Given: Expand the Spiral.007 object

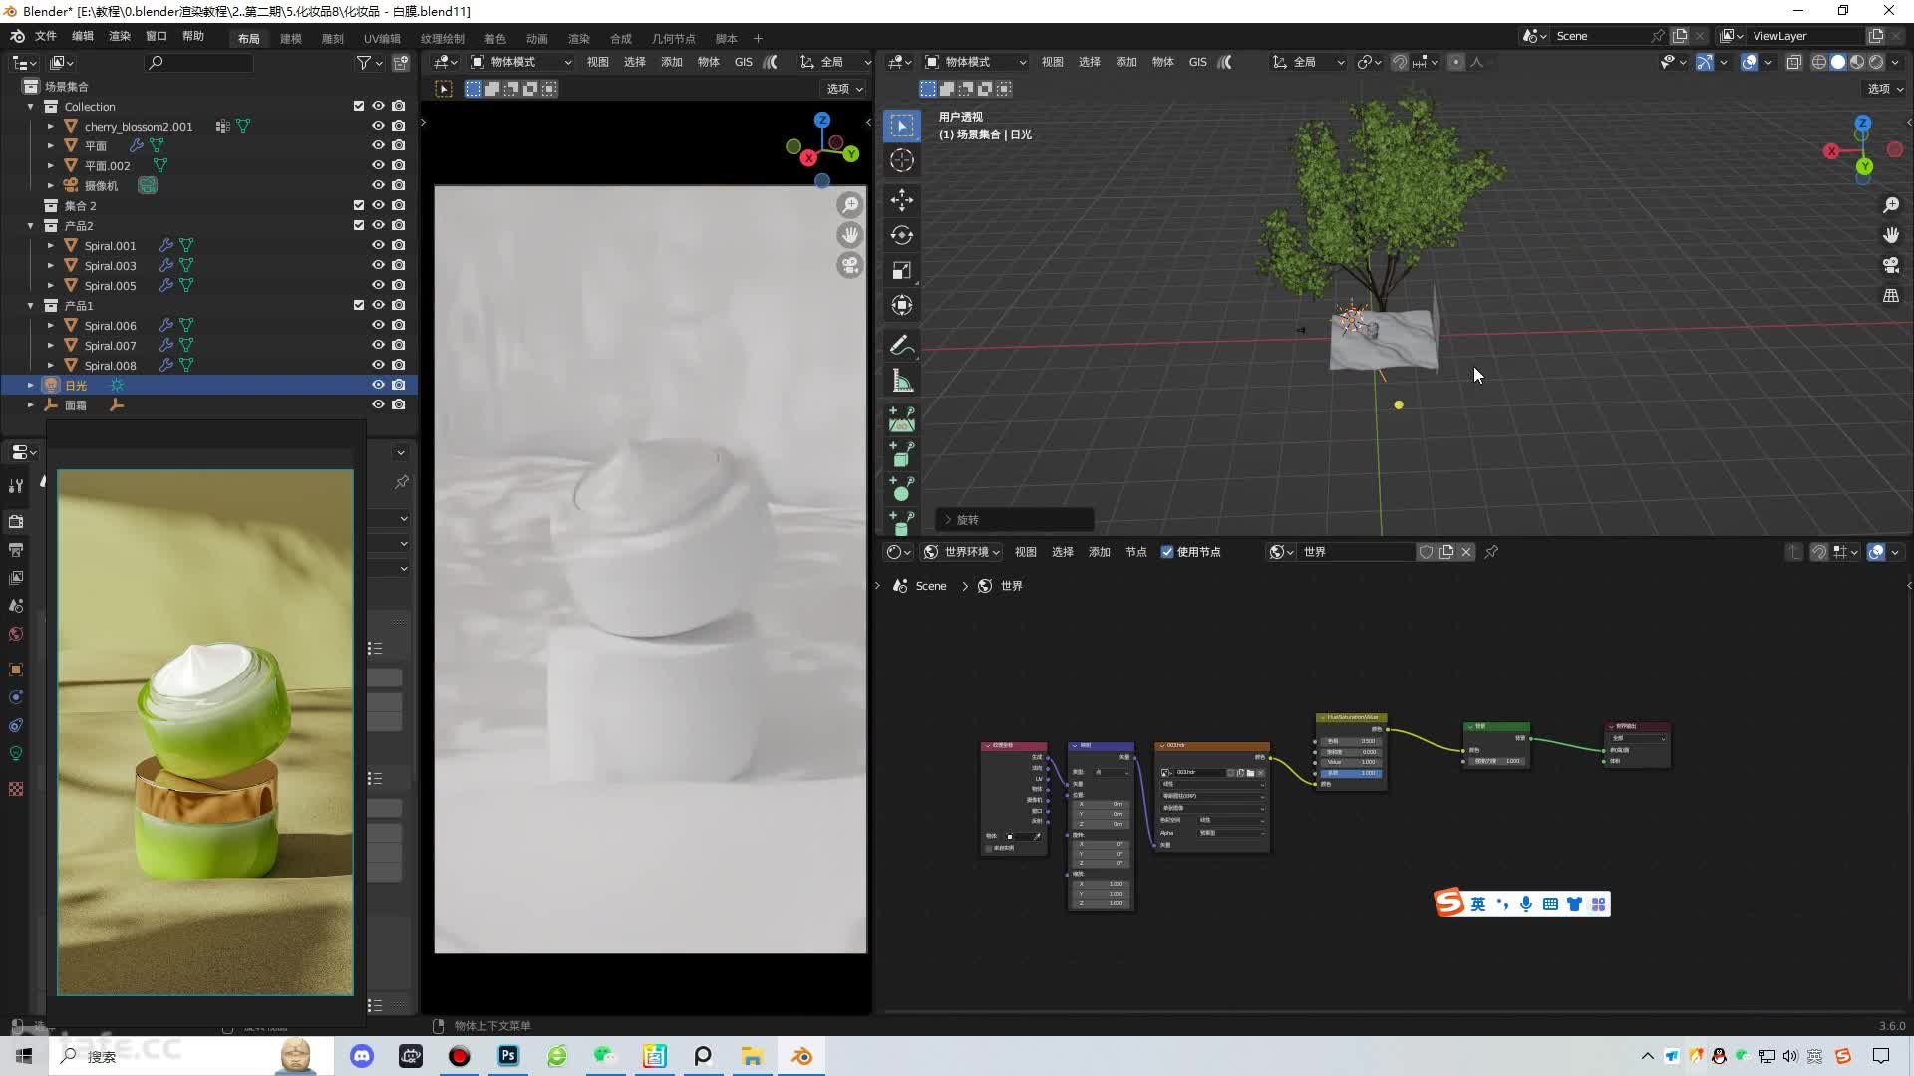Looking at the screenshot, I should [51, 345].
